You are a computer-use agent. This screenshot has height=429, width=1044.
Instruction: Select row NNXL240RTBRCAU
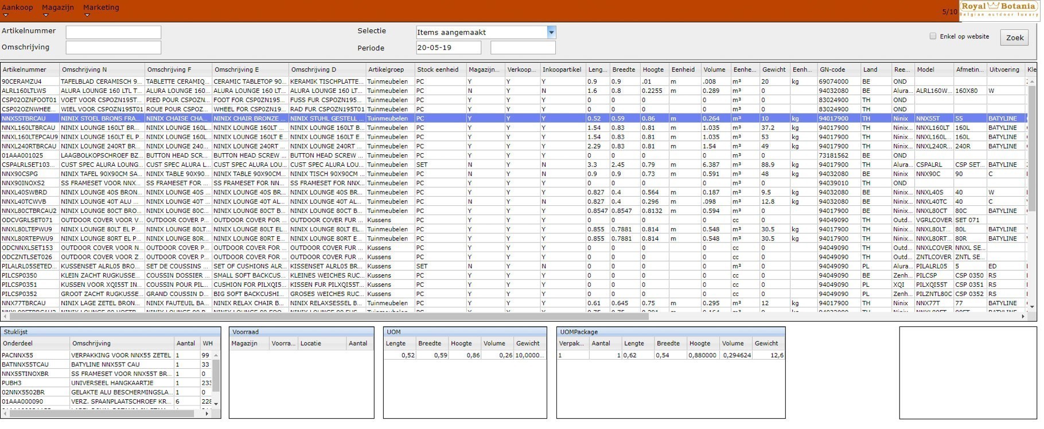(513, 146)
